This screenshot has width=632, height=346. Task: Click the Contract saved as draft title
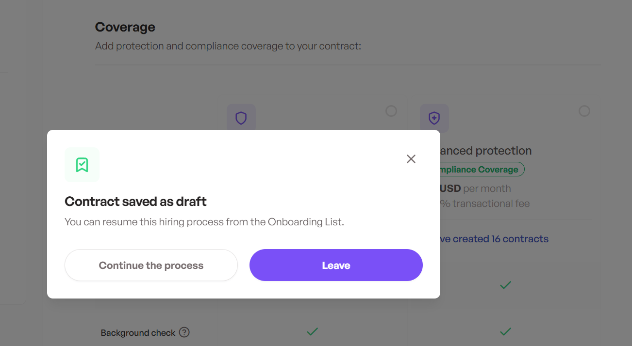(135, 202)
